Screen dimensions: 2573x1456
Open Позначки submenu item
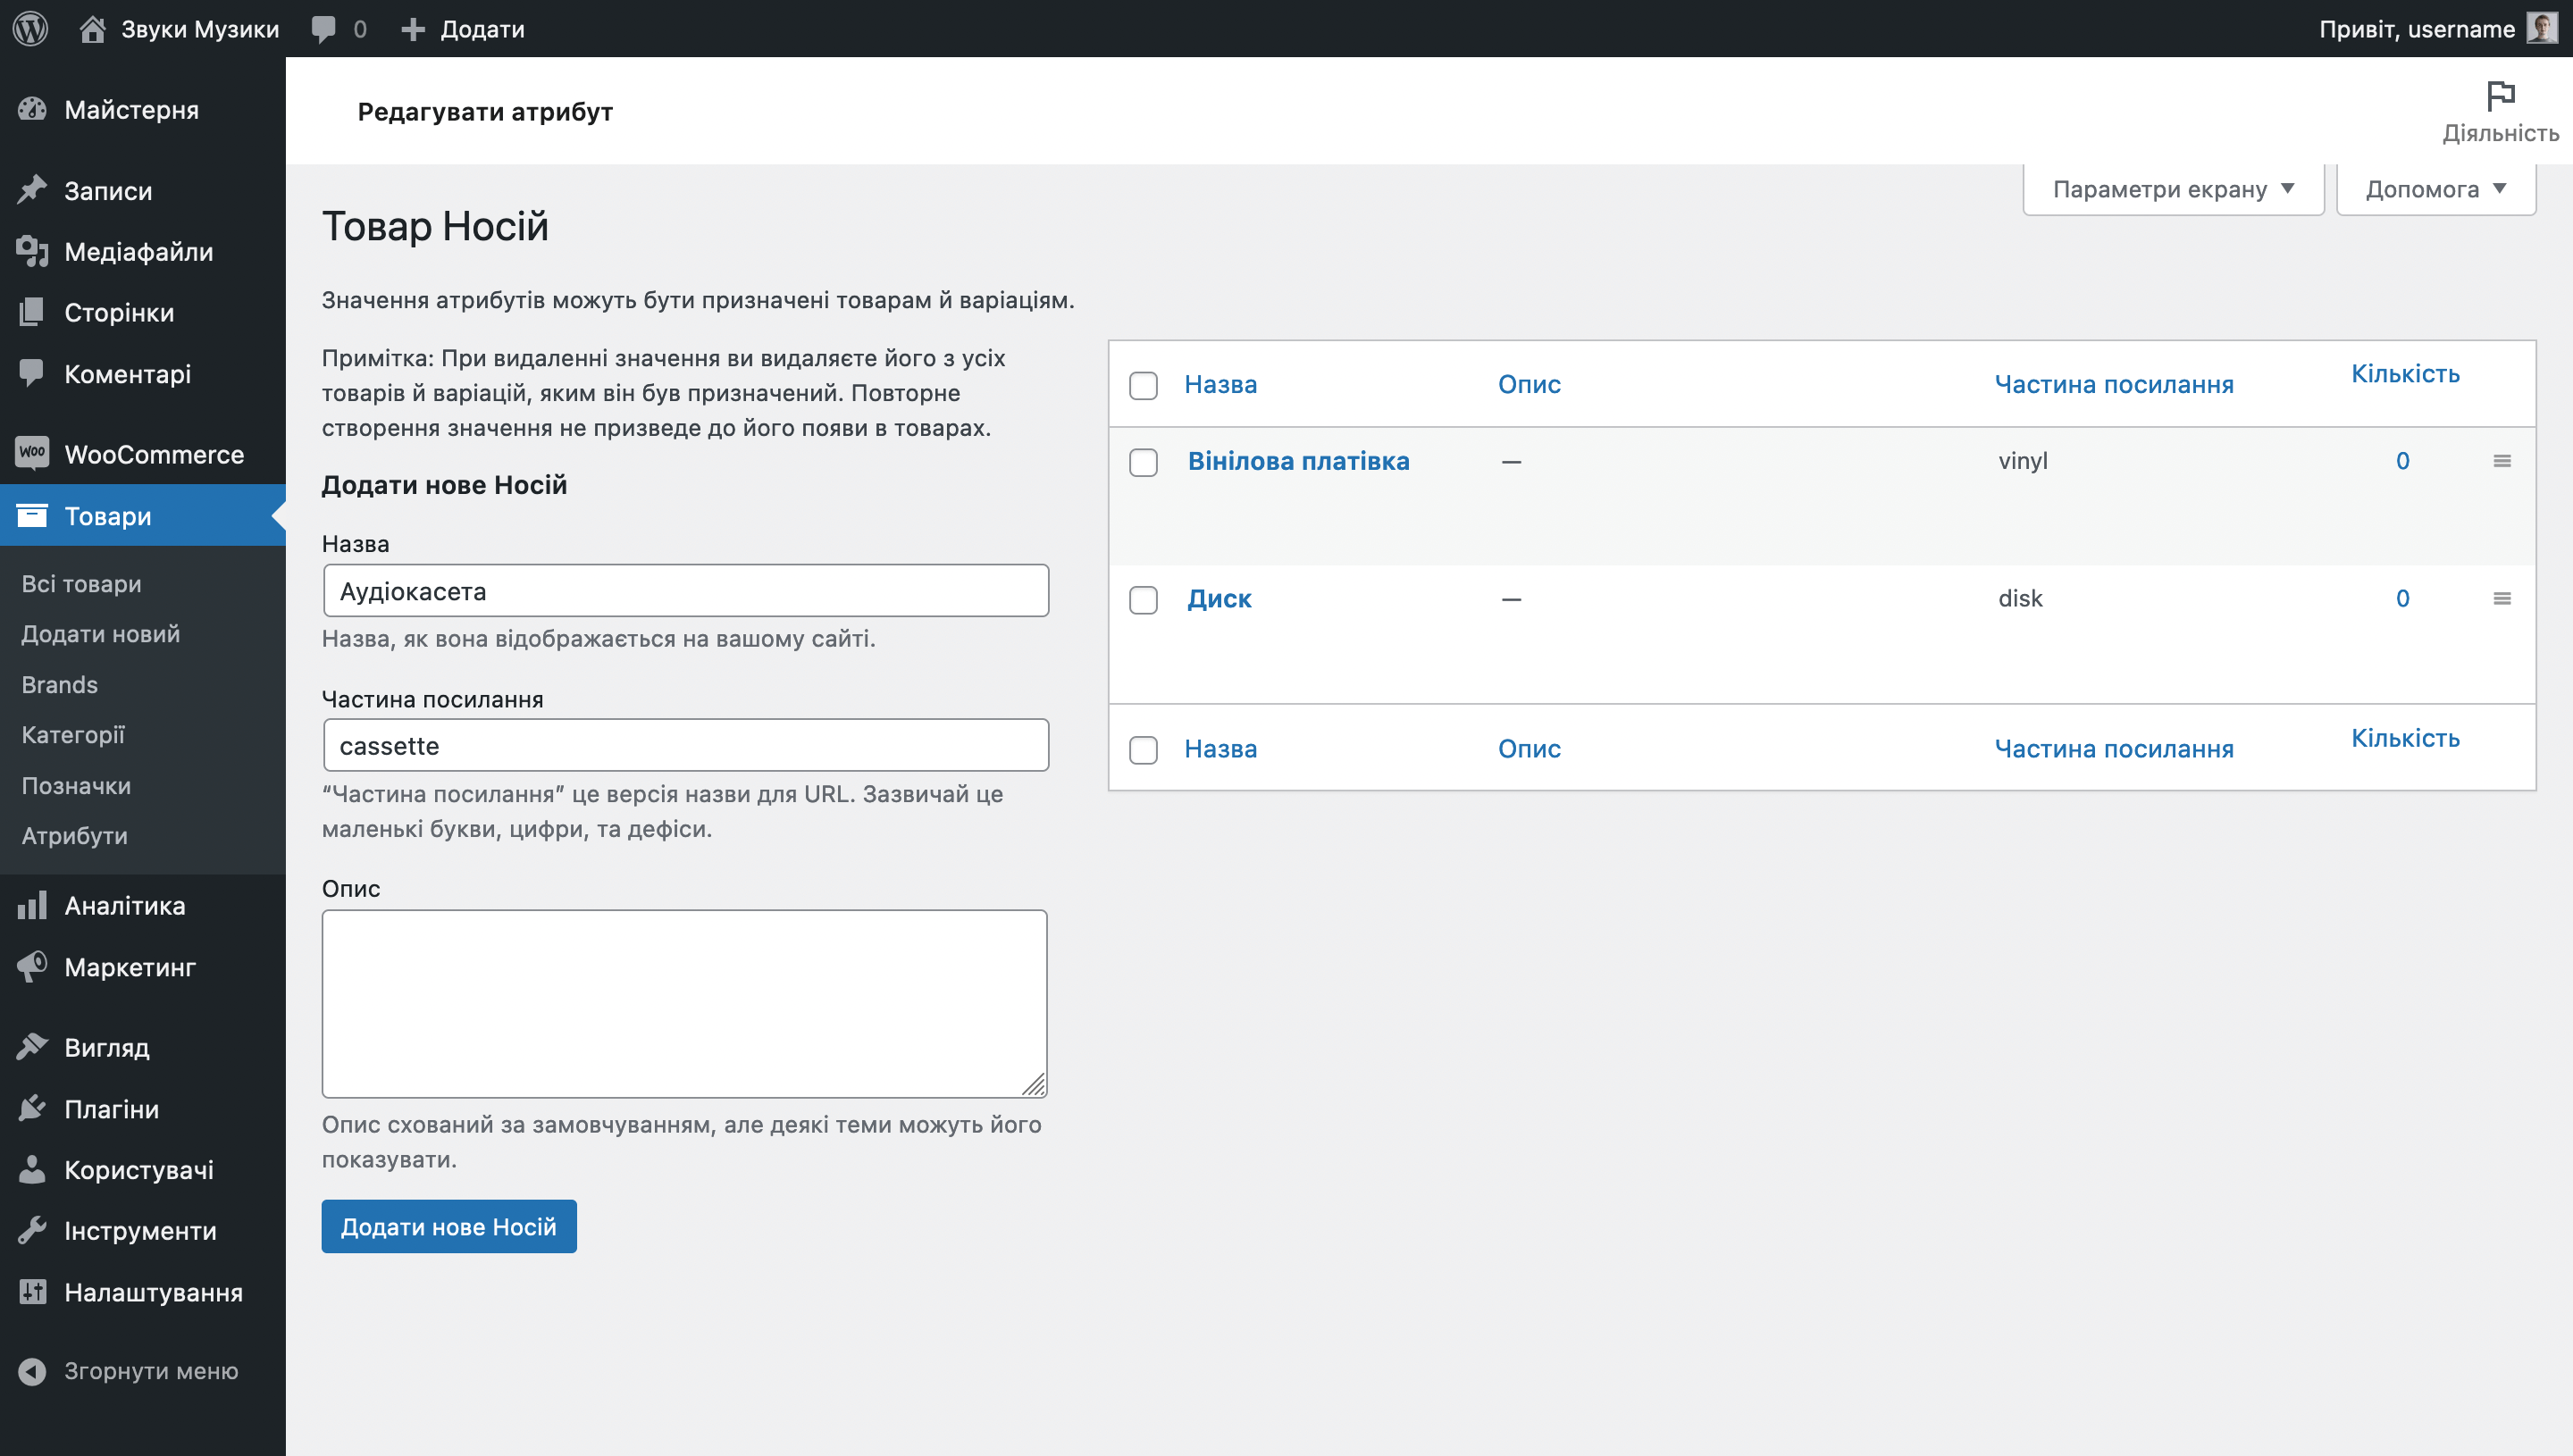tap(76, 785)
